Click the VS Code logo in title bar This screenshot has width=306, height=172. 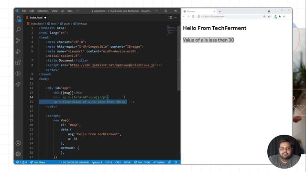click(17, 11)
